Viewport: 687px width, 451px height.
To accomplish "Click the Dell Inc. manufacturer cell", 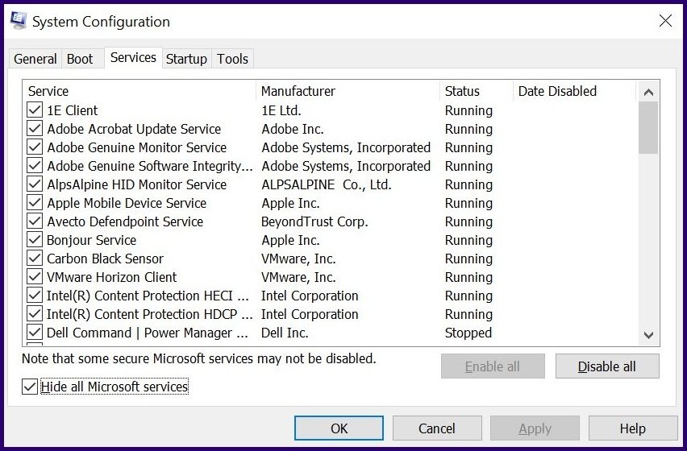I will 285,333.
